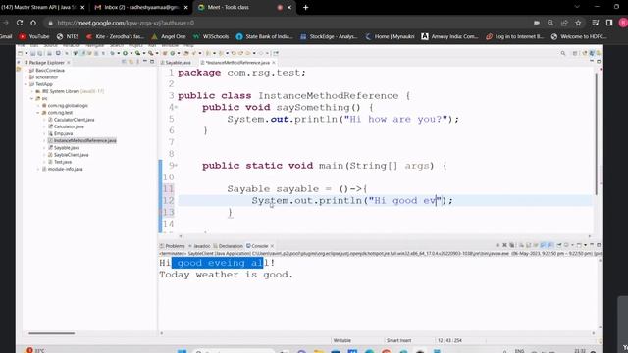Click code line 5 println statement

pyautogui.click(x=342, y=120)
